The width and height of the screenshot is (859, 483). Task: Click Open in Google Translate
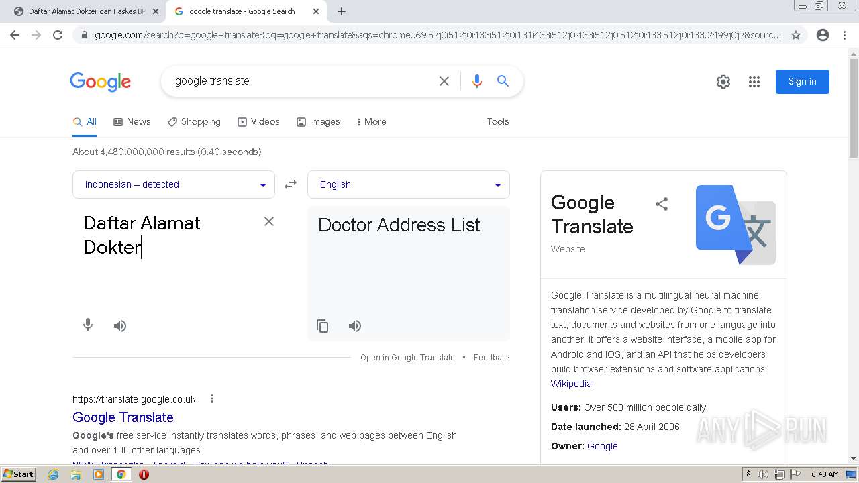pos(407,358)
